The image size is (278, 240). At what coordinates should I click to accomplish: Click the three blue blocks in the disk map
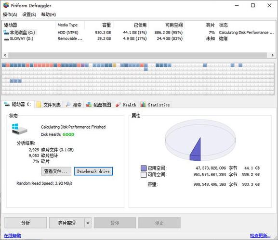tap(15, 81)
